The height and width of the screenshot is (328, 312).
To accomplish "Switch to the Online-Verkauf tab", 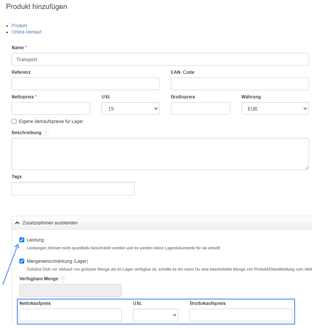I will (x=26, y=32).
